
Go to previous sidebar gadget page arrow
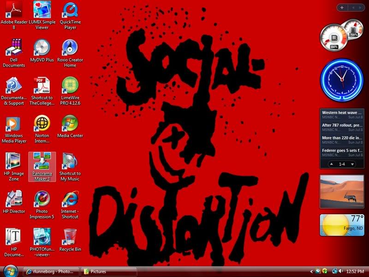coord(353,7)
